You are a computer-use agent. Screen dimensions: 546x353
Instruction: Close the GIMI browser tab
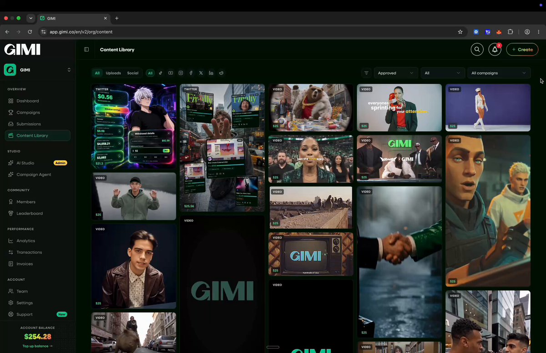click(x=106, y=18)
